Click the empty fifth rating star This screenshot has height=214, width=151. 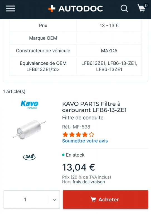[x=91, y=135]
